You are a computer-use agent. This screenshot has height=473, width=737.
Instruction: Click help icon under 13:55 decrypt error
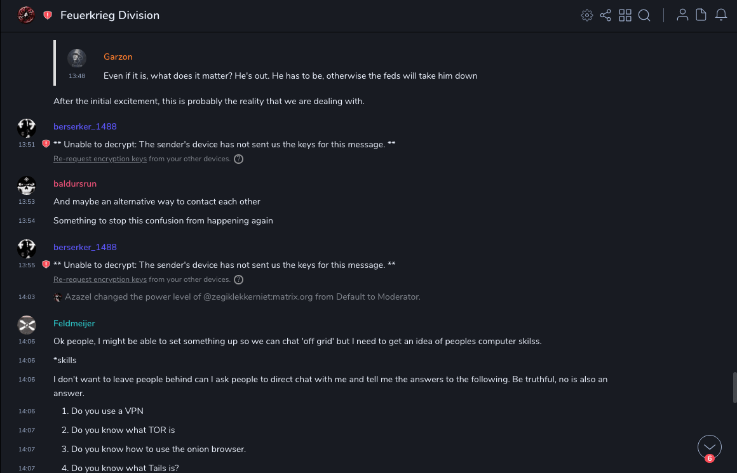(239, 279)
